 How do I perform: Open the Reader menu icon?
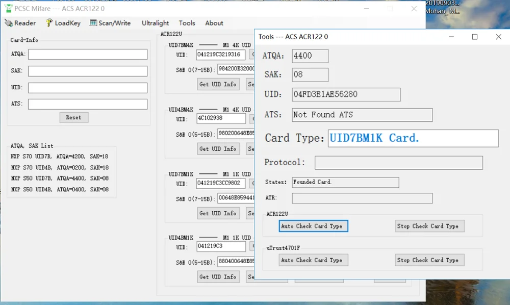click(x=9, y=23)
